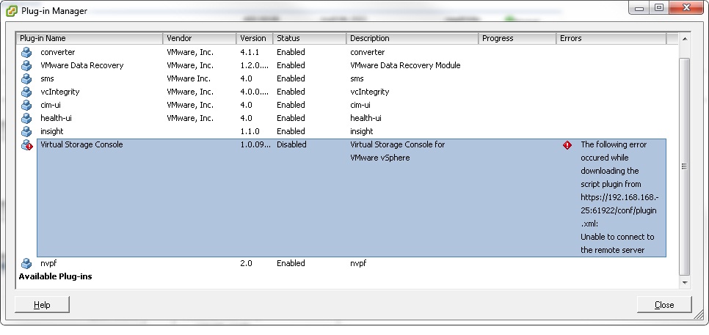This screenshot has height=335, width=709.
Task: Select the nvpf plug-in name
Action: pyautogui.click(x=48, y=263)
